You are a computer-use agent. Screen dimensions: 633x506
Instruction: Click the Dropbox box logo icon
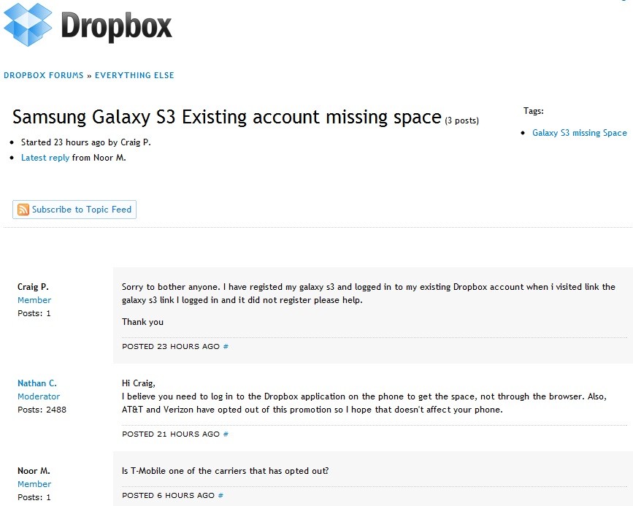pyautogui.click(x=28, y=24)
